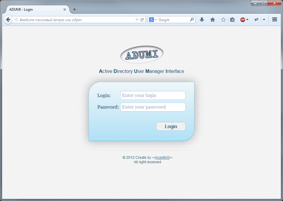Maximize the browser window
The height and width of the screenshot is (201, 283).
click(263, 3)
